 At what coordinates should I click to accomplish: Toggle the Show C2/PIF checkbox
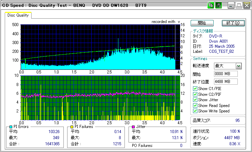(x=195, y=94)
